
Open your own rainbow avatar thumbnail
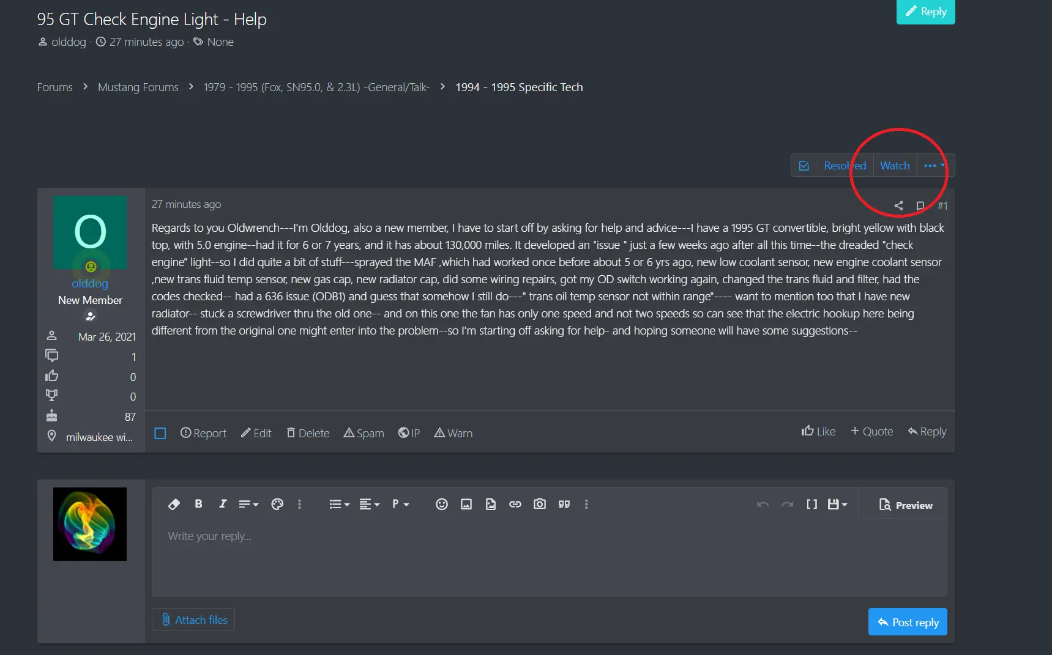90,524
